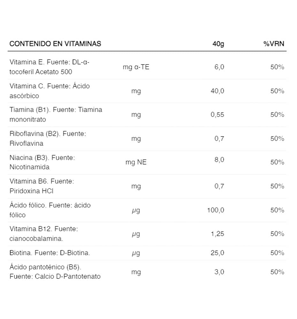Select the Tiamina (B1) row label
The width and height of the screenshot is (297, 319).
56,115
